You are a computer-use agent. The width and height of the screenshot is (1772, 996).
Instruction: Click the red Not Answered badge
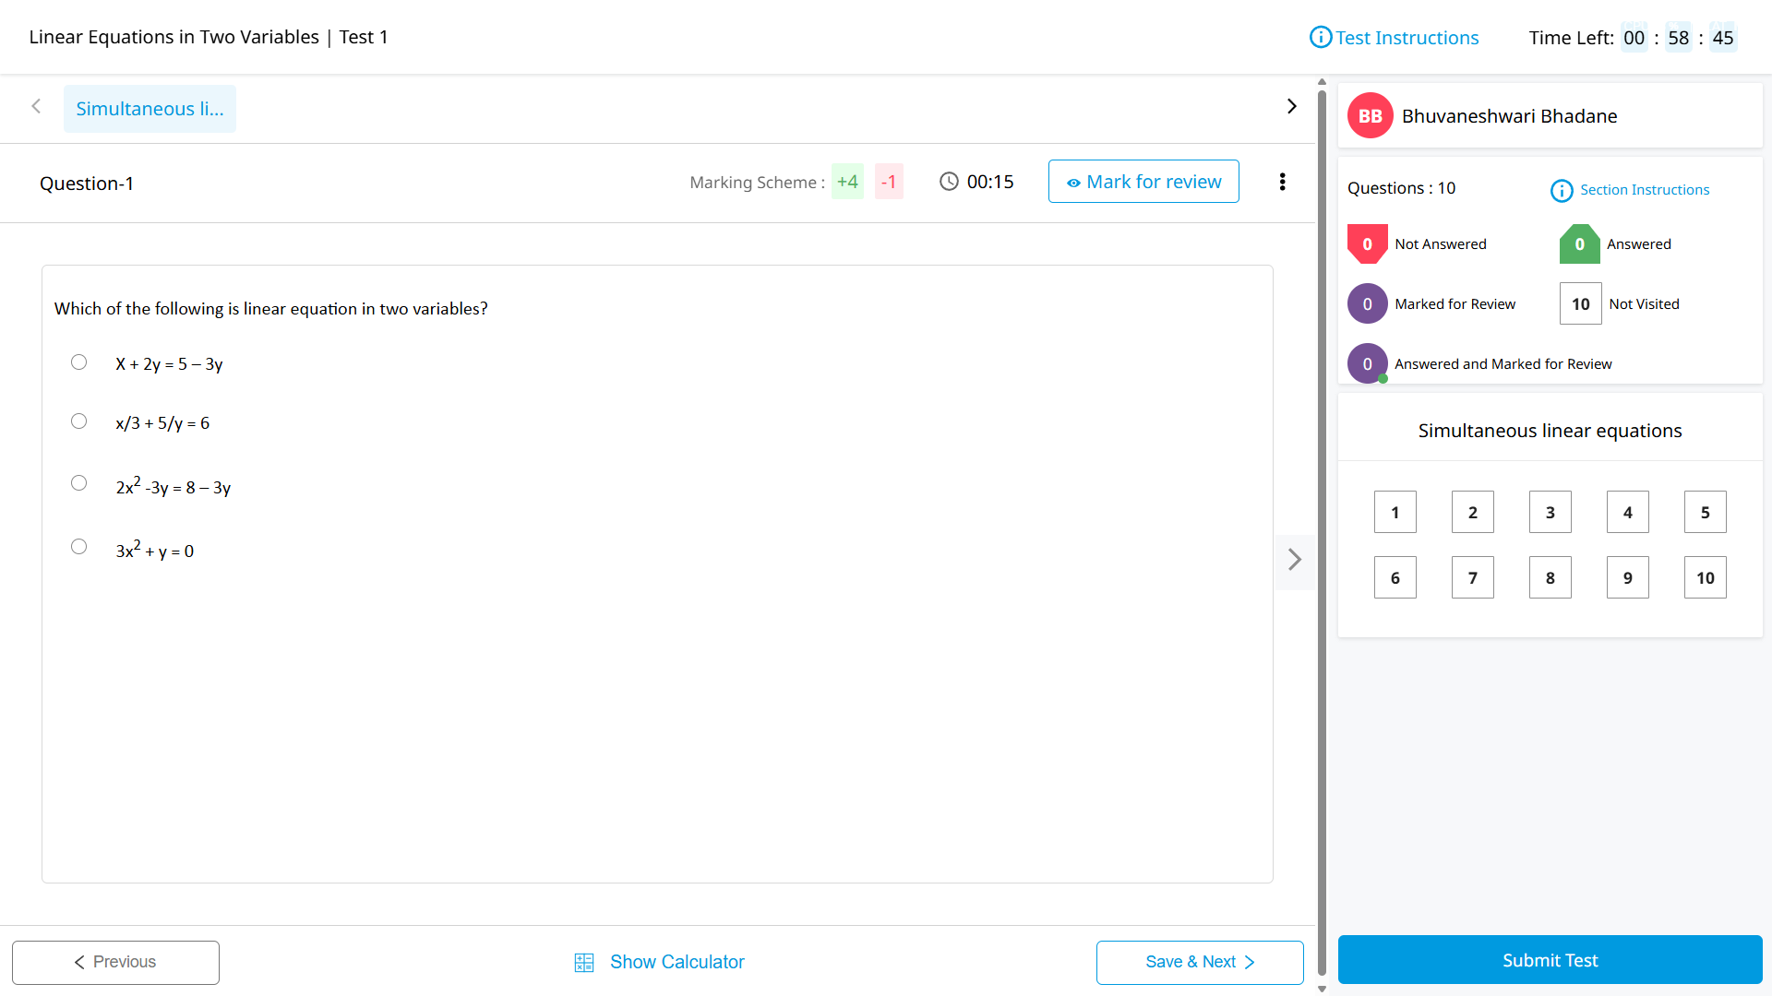click(x=1367, y=244)
